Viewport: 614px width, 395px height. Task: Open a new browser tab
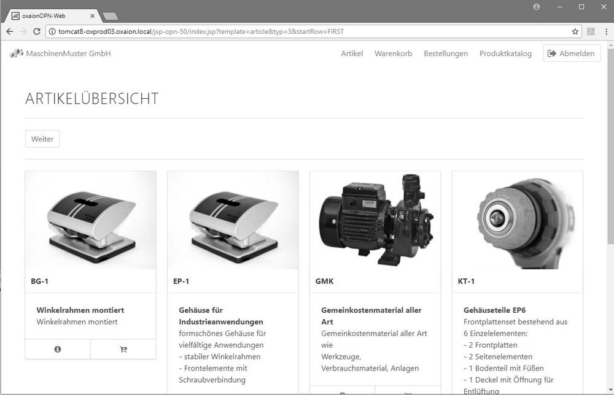pos(111,16)
